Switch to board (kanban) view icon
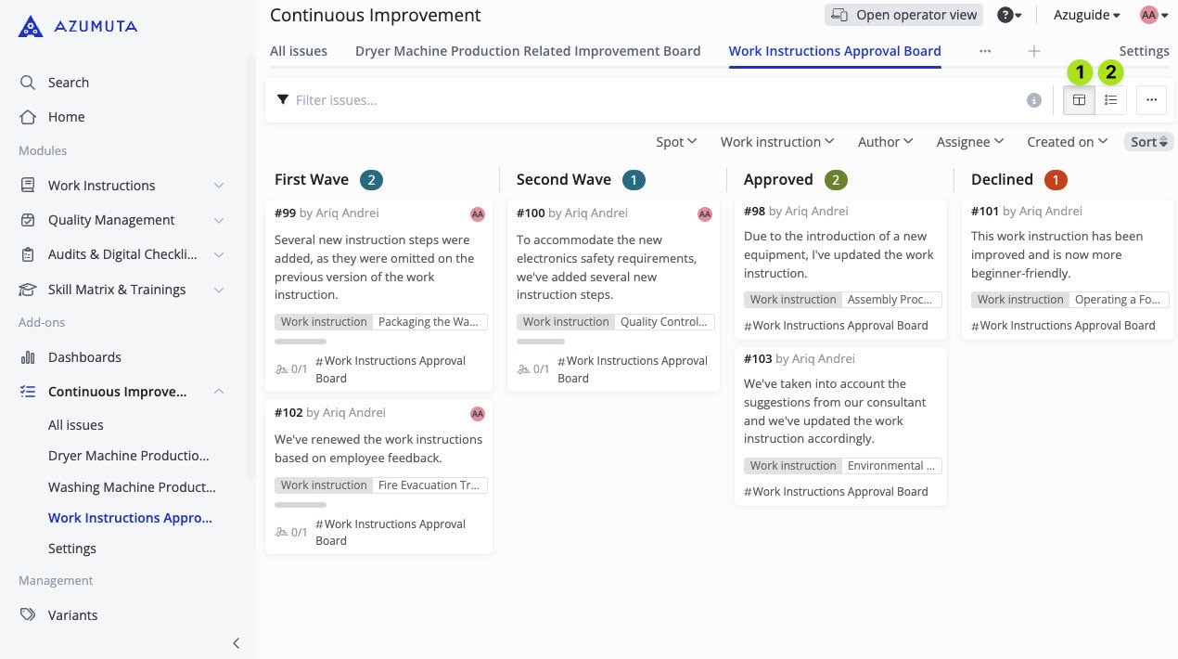The width and height of the screenshot is (1178, 659). click(1079, 100)
